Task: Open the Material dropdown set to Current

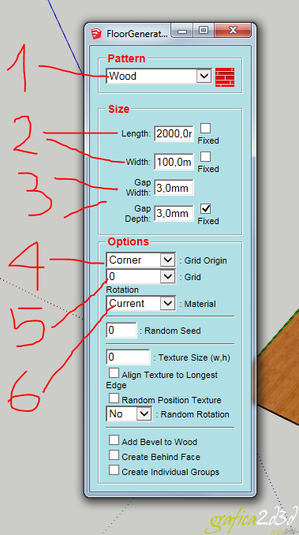Action: point(140,303)
